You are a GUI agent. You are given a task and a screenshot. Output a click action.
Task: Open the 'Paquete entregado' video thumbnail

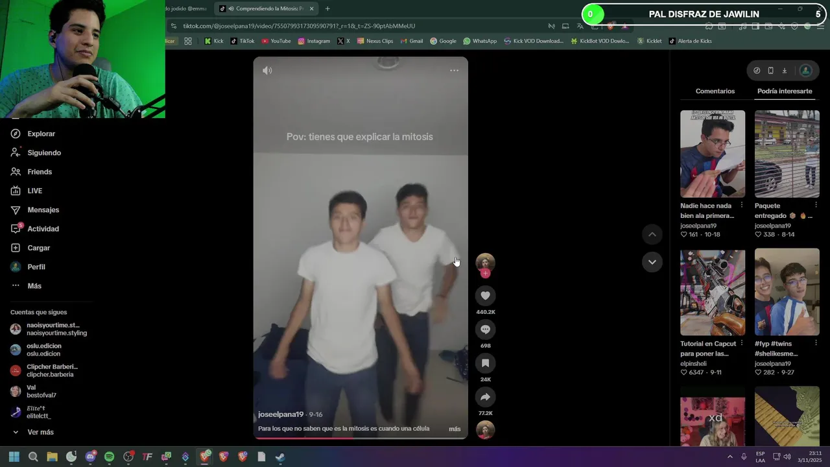pos(787,154)
